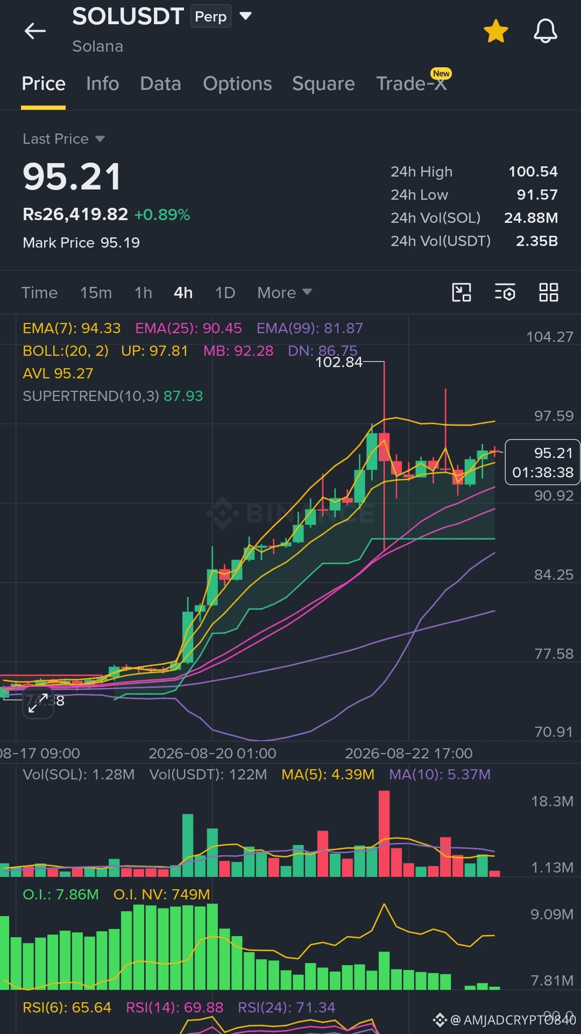Screen dimensions: 581x1034
Task: Click the current price tag 95.21 countdown
Action: click(542, 462)
